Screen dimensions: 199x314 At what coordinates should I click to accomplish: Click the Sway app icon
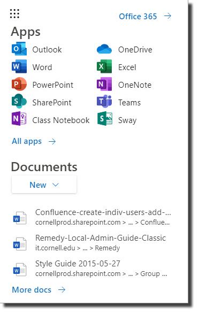(105, 119)
